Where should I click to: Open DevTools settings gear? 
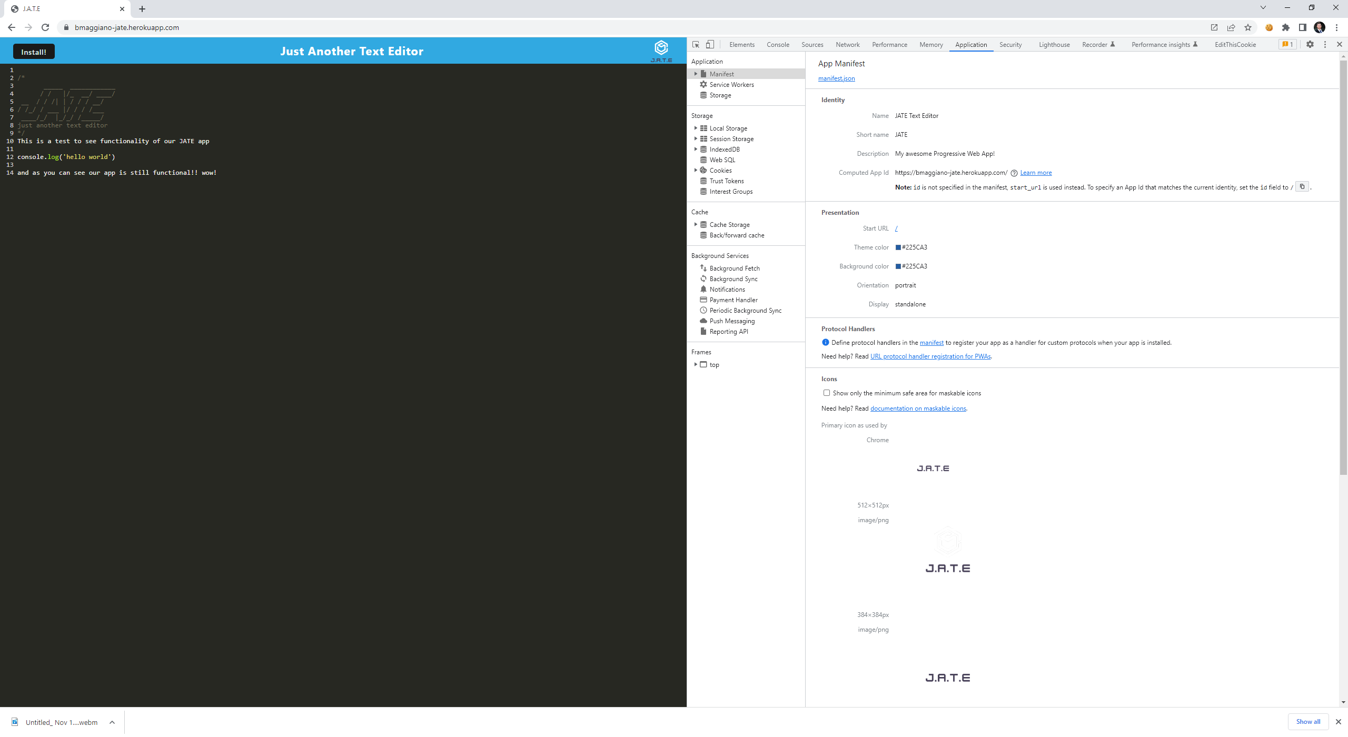click(1310, 44)
